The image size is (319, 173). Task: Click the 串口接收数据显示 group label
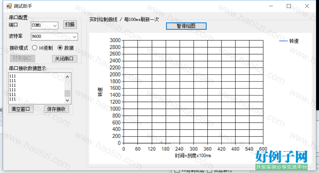click(28, 68)
